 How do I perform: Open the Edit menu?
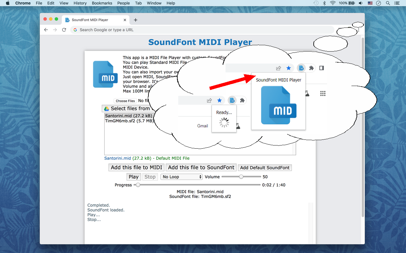point(51,3)
